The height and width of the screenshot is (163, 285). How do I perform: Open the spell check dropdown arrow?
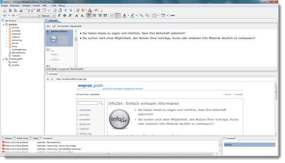point(167,16)
